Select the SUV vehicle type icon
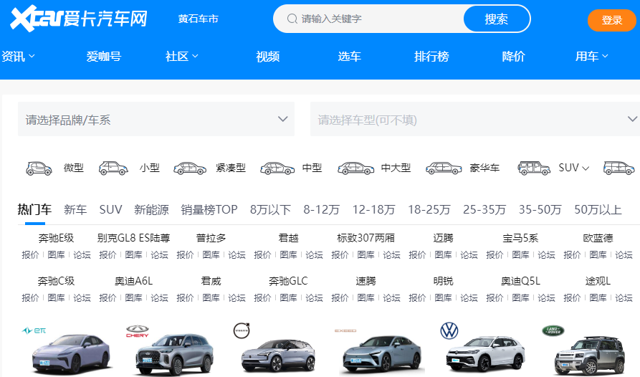This screenshot has width=640, height=377. [x=534, y=168]
